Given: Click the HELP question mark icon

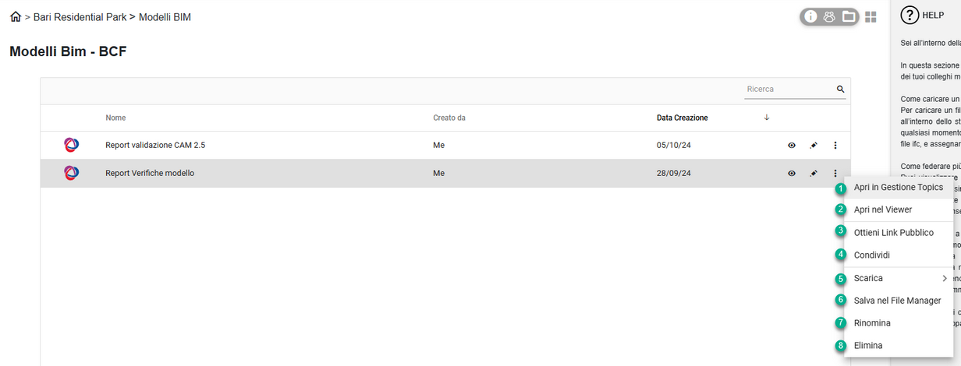Looking at the screenshot, I should coord(909,15).
